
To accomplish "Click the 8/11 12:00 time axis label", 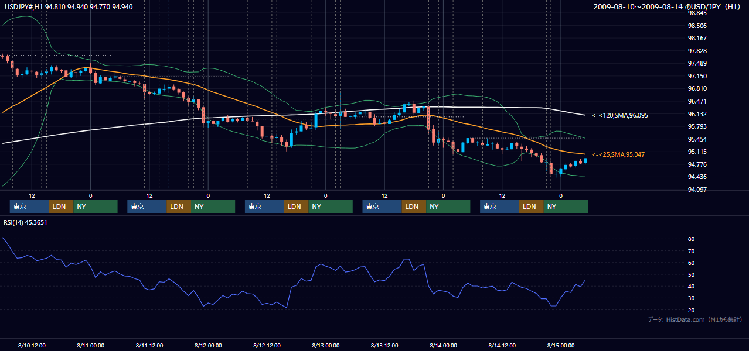I will pyautogui.click(x=149, y=345).
